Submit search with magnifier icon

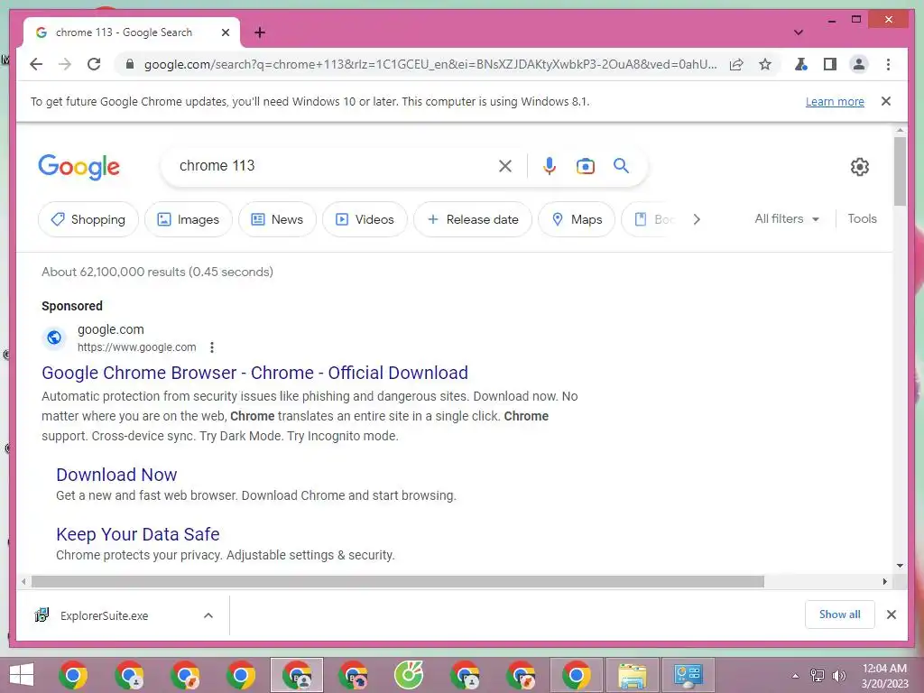pyautogui.click(x=621, y=166)
